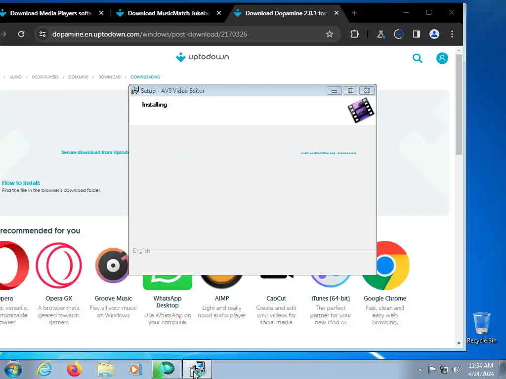Screen dimensions: 506x379
Task: Toggle the Chrome side panel icon
Action: (416, 34)
